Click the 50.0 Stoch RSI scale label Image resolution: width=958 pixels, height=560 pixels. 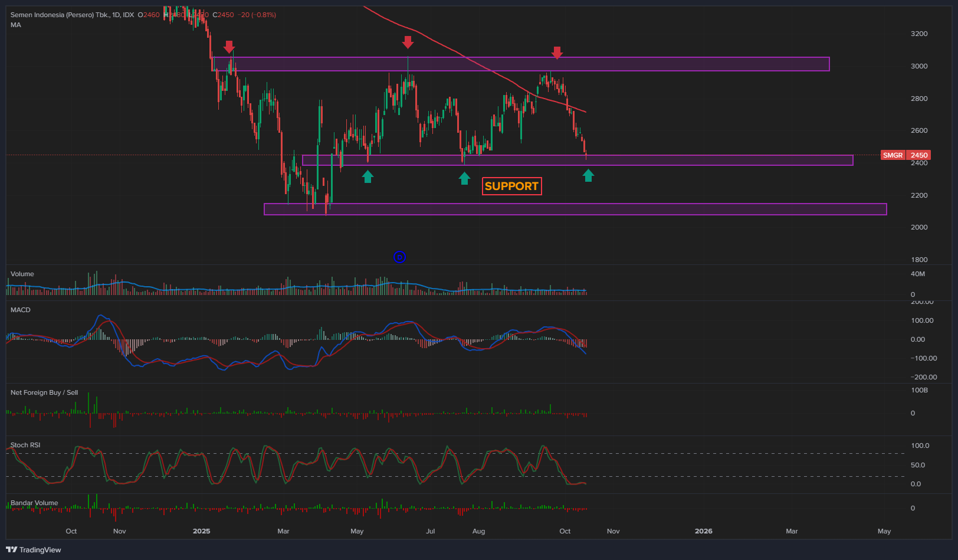pos(918,465)
